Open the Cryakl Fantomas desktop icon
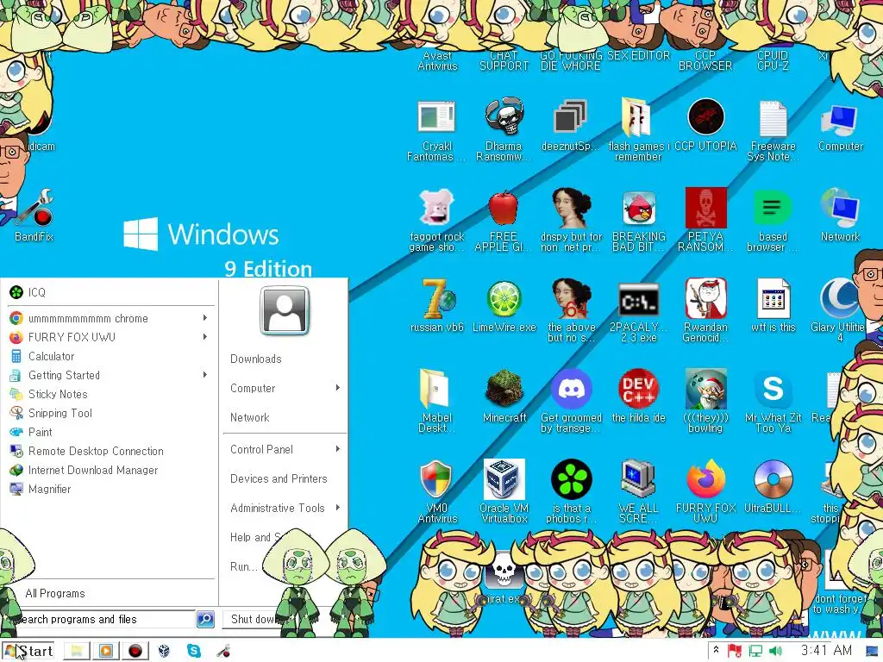 (x=436, y=117)
